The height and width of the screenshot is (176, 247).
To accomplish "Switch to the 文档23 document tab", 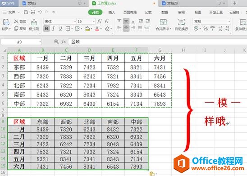I will click(192, 3).
